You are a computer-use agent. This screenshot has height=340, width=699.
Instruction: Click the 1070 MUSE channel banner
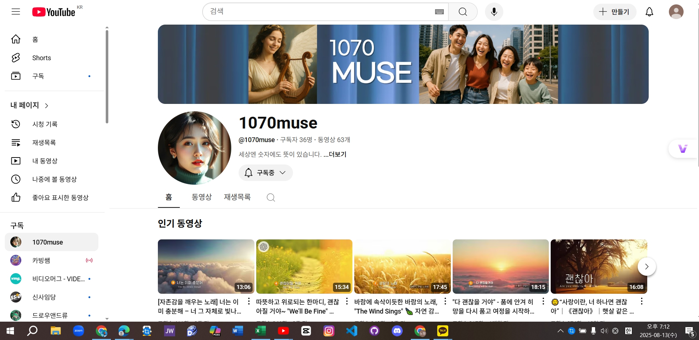click(403, 64)
